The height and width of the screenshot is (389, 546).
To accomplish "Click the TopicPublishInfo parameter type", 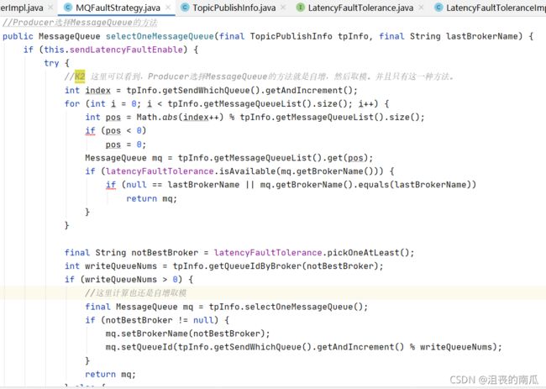I will coord(291,36).
